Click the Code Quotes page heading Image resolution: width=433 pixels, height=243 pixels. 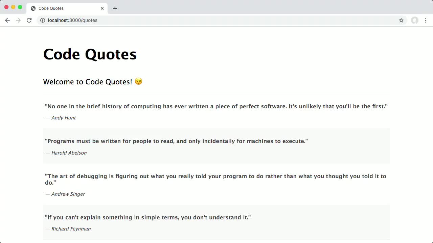90,54
